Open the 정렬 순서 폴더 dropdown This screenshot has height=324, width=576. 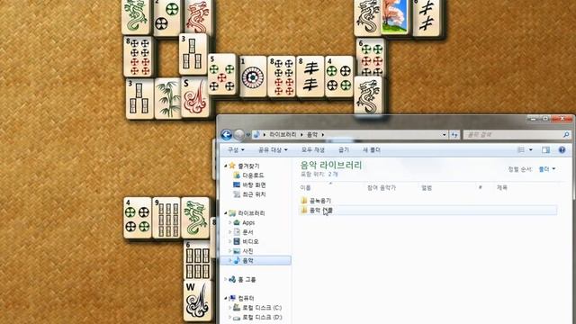pyautogui.click(x=547, y=169)
